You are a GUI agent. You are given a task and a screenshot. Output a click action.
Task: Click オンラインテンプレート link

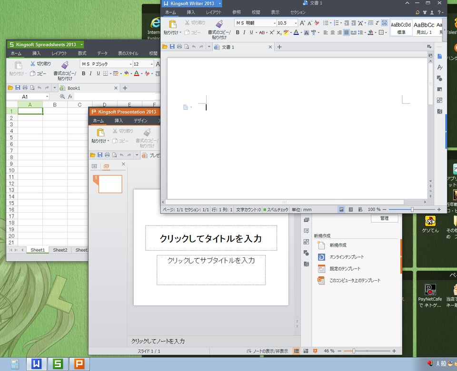347,257
